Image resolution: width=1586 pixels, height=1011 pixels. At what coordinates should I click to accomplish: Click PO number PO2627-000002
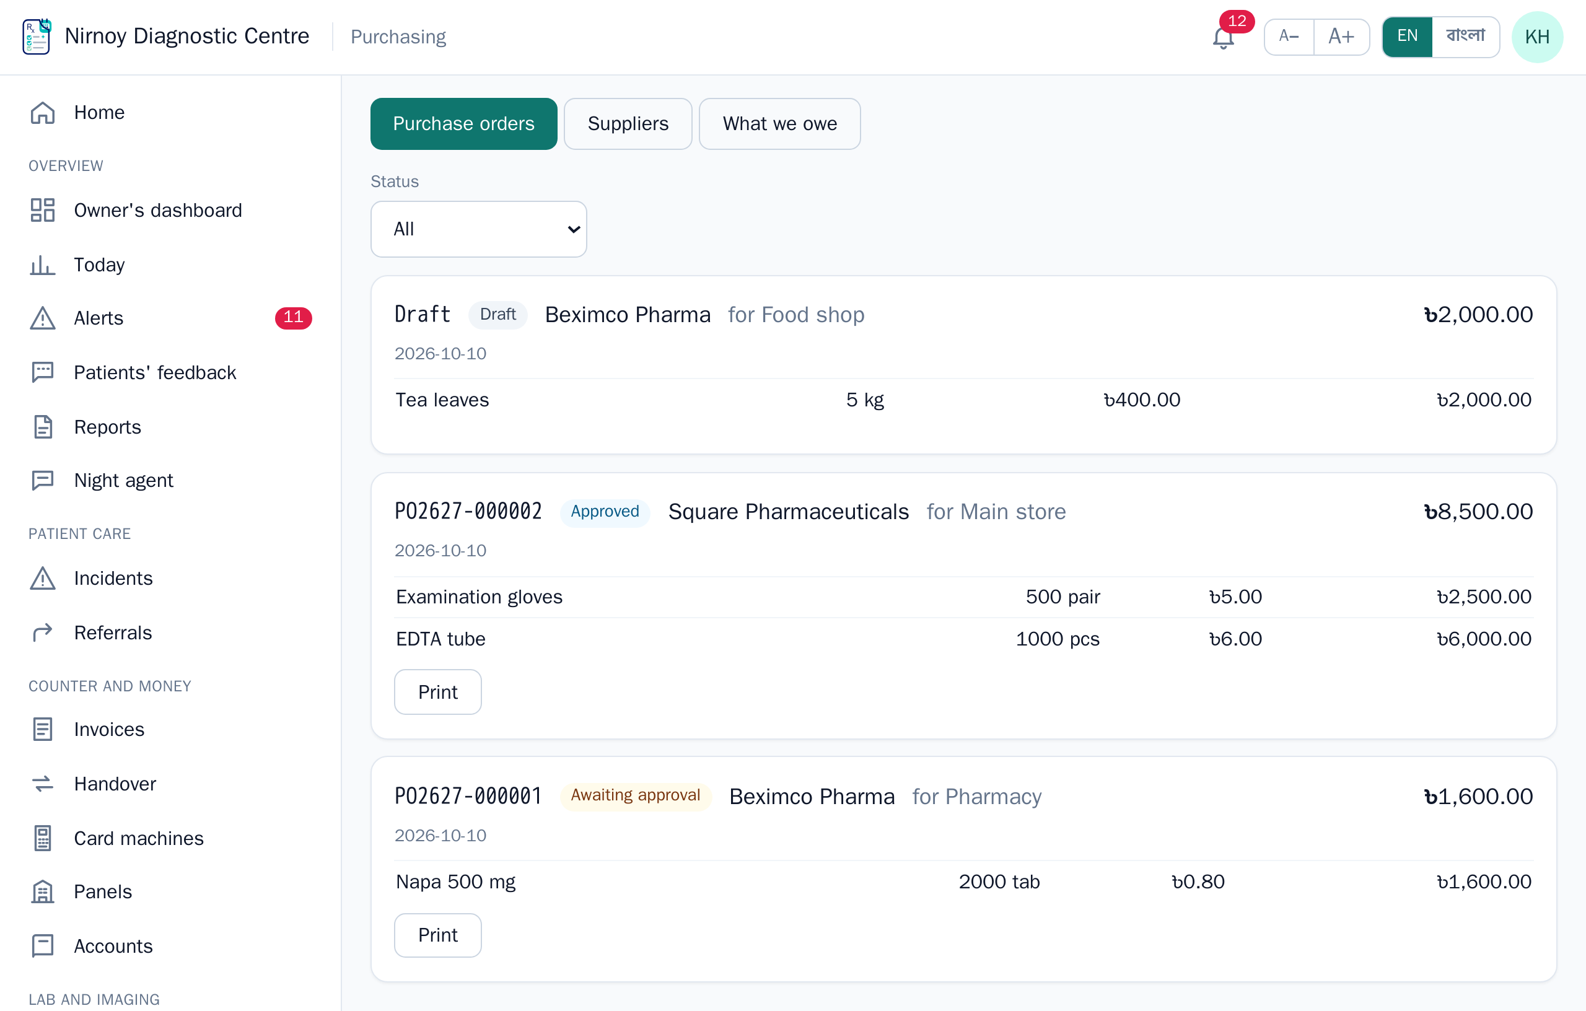tap(468, 512)
